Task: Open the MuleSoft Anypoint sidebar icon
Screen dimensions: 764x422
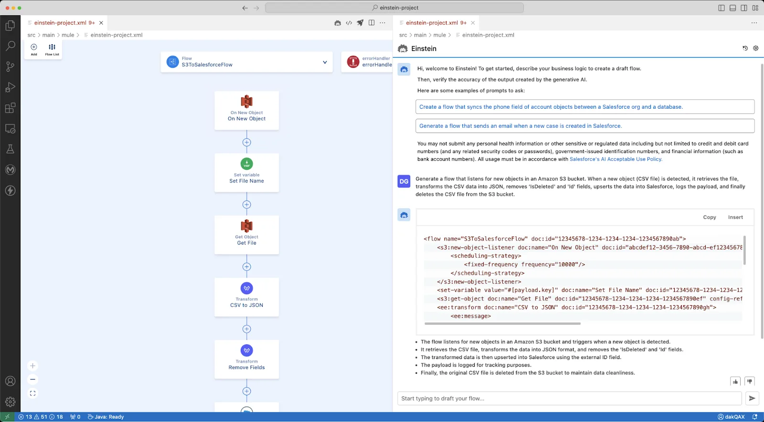Action: 10,170
